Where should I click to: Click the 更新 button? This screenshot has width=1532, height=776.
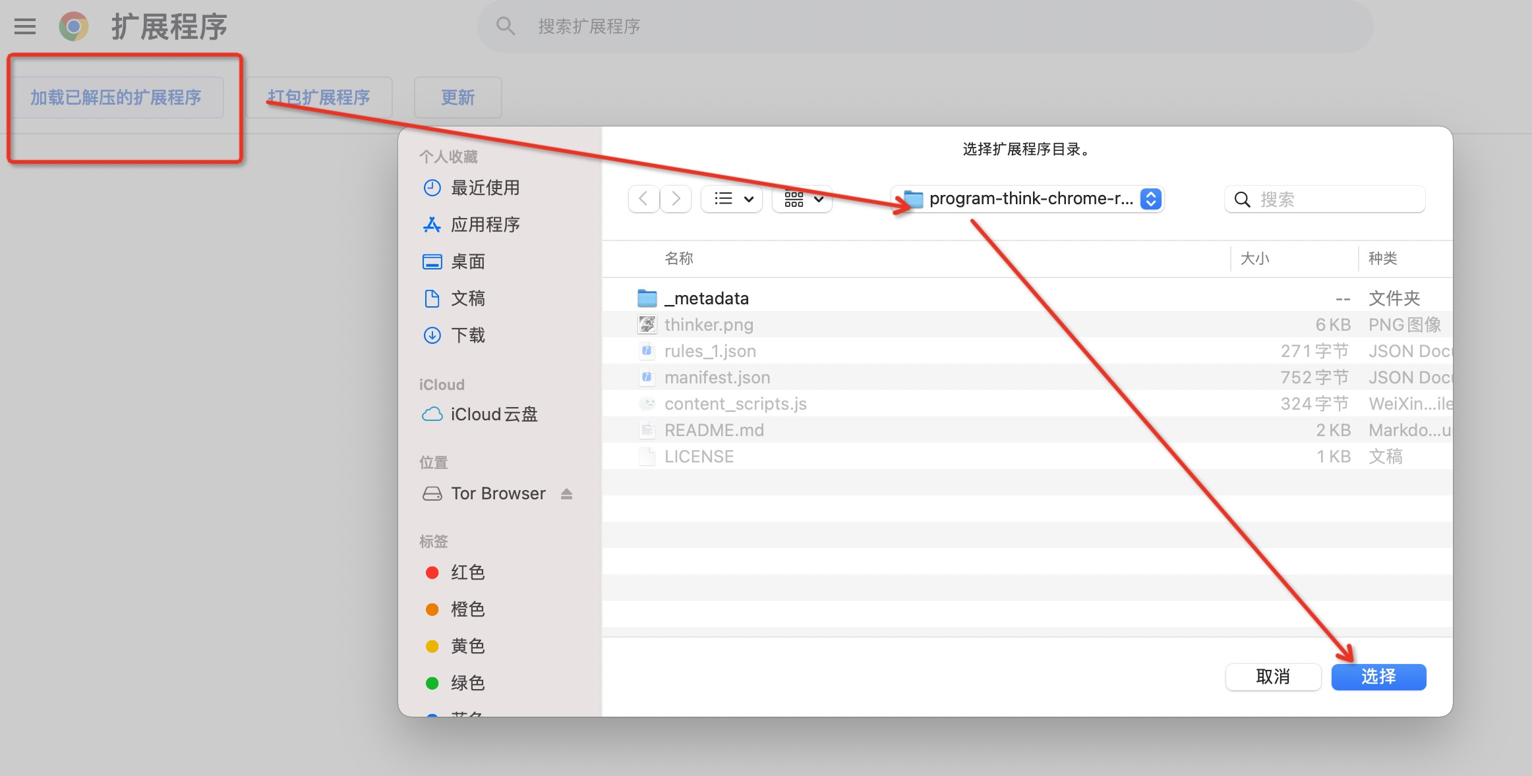[457, 97]
